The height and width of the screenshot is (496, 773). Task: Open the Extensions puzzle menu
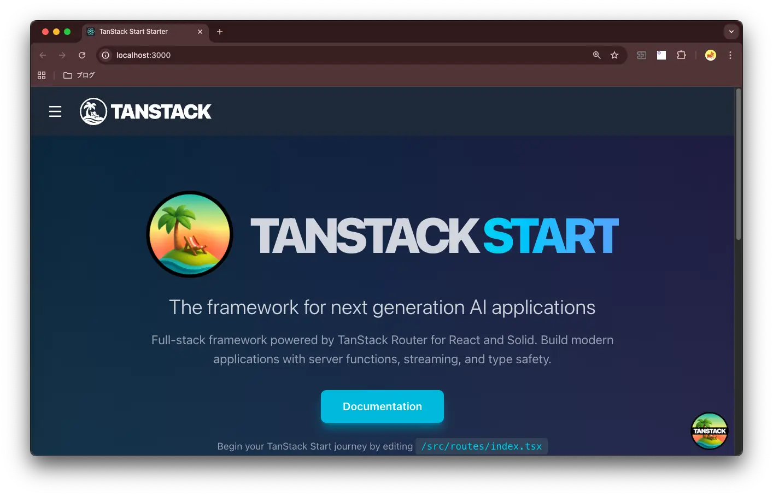click(x=681, y=55)
